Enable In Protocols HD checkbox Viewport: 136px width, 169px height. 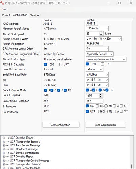(97, 106)
